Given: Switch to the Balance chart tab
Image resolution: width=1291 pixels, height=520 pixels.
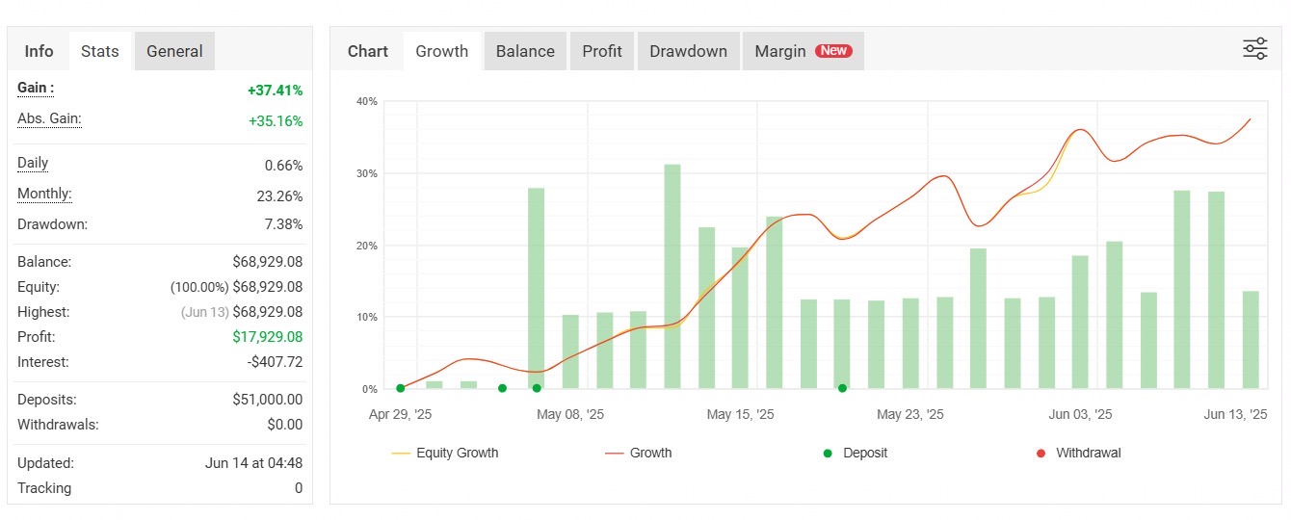Looking at the screenshot, I should coord(525,51).
